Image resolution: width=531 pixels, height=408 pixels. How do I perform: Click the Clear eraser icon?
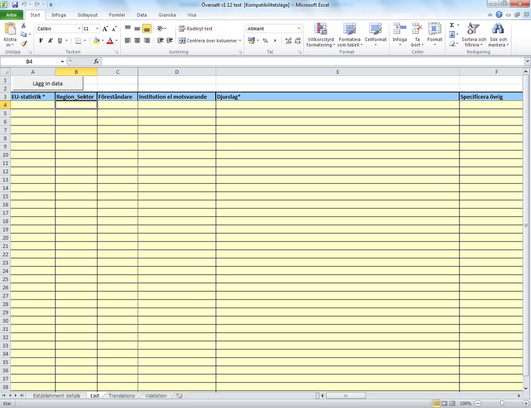pos(452,44)
